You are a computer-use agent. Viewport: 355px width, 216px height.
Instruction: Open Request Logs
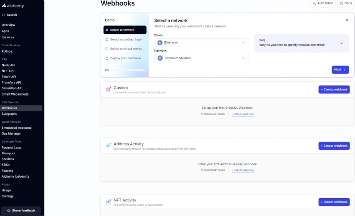[11, 148]
